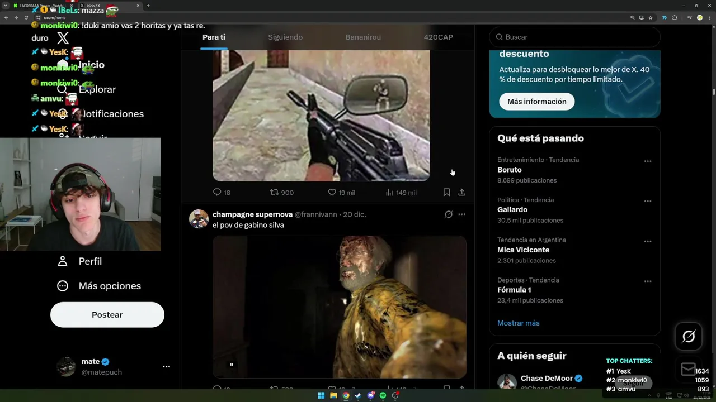Click the page's vertical scrollbar thumb
This screenshot has width=716, height=402.
(x=713, y=92)
